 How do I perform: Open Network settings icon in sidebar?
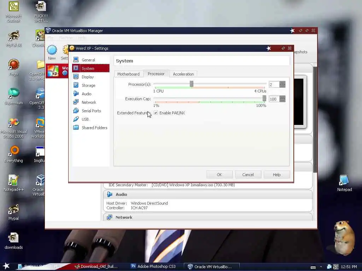[x=76, y=102]
